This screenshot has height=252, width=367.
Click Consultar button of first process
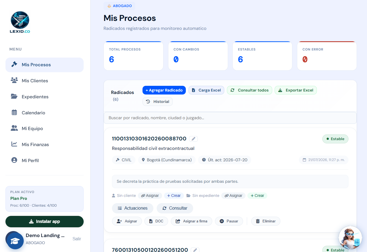(x=175, y=208)
